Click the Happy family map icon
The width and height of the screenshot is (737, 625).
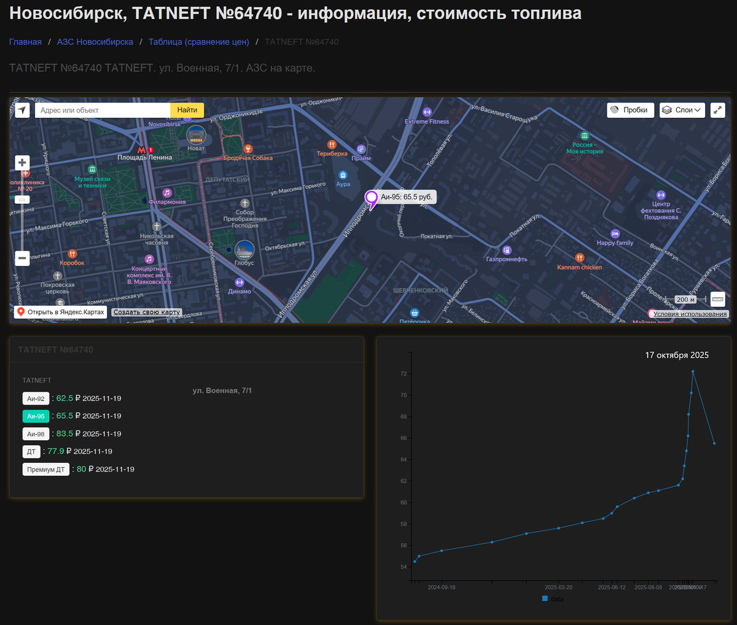point(615,234)
